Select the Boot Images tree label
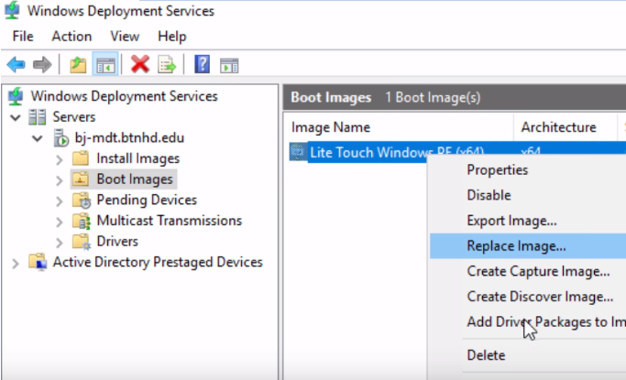Image resolution: width=626 pixels, height=380 pixels. [x=135, y=179]
